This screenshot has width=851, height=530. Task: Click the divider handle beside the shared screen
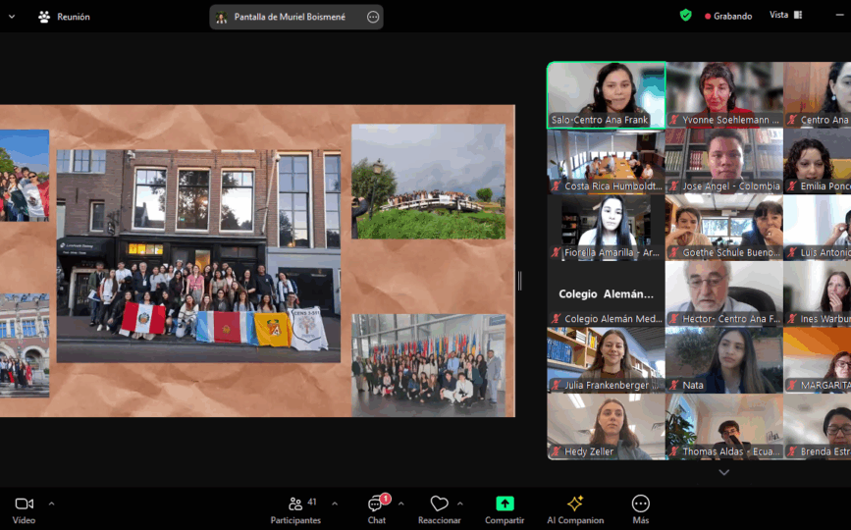pos(519,281)
